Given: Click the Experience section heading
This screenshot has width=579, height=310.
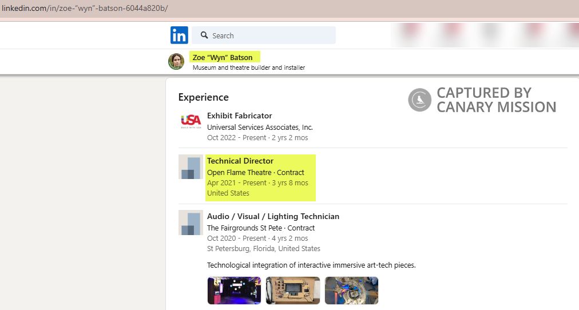Looking at the screenshot, I should click(203, 97).
